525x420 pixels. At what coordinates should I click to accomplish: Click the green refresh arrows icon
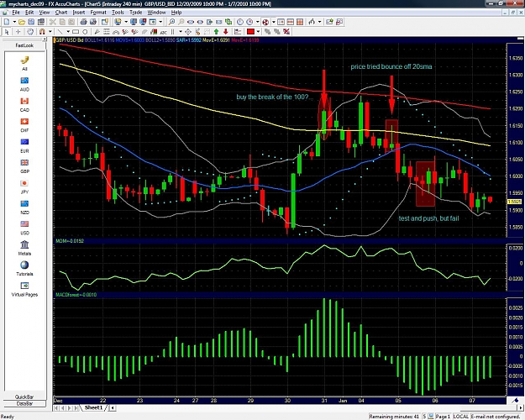coord(228,22)
